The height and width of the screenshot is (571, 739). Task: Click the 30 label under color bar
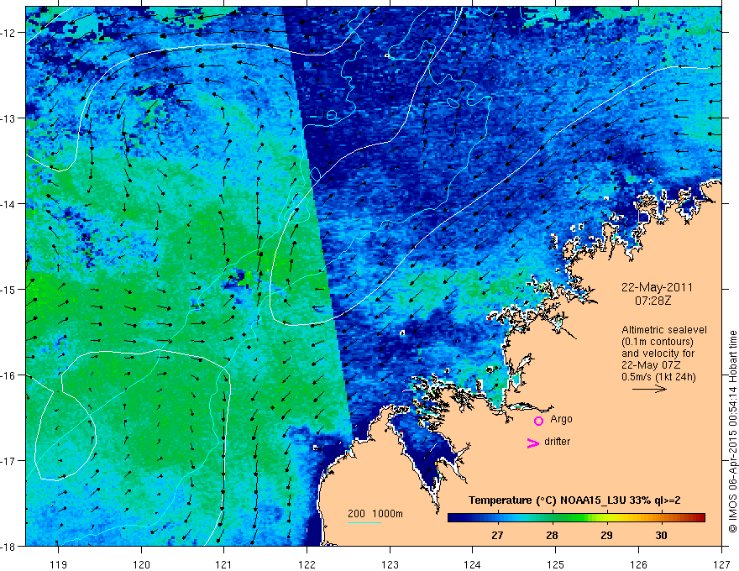click(661, 535)
